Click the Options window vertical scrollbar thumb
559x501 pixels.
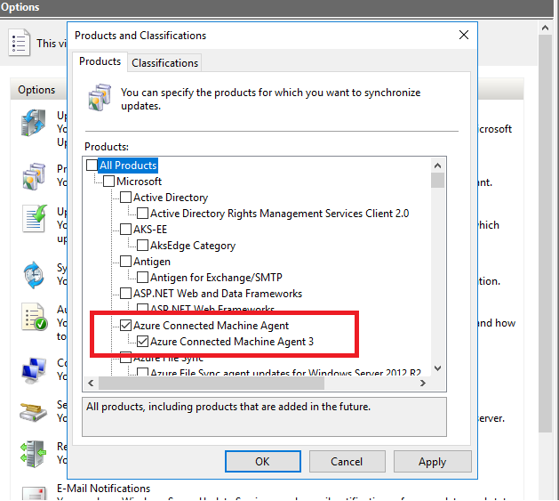tap(545, 234)
